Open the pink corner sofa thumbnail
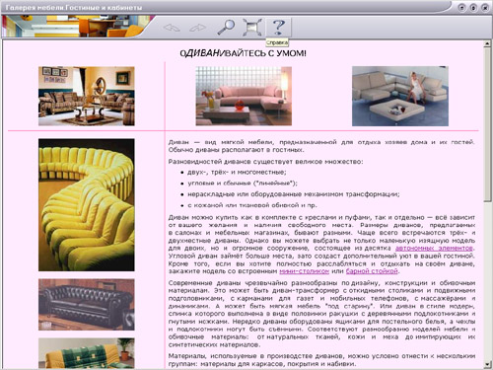 (x=244, y=96)
